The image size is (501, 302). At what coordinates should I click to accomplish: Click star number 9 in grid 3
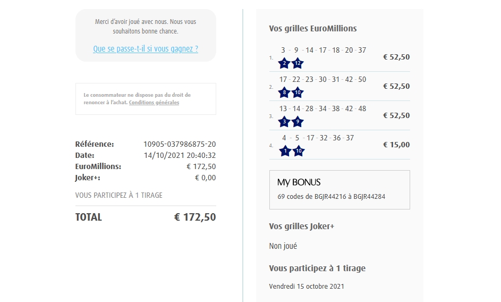(x=298, y=122)
